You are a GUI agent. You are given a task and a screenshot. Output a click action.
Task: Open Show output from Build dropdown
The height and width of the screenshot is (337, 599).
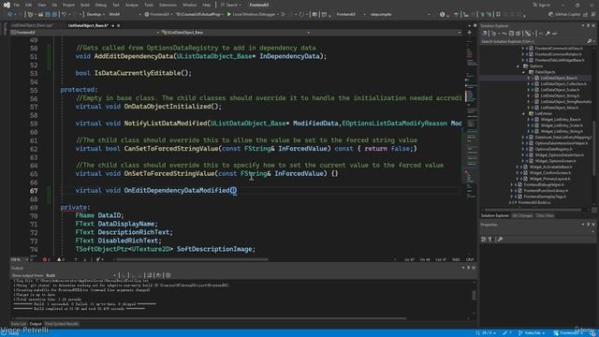[81, 275]
